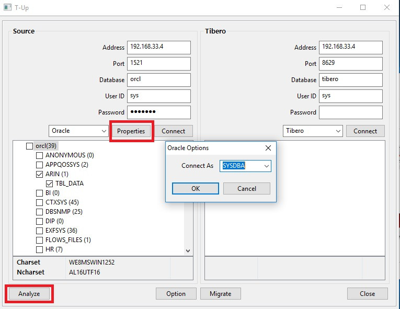
Task: Click the Source Properties button
Action: point(131,131)
